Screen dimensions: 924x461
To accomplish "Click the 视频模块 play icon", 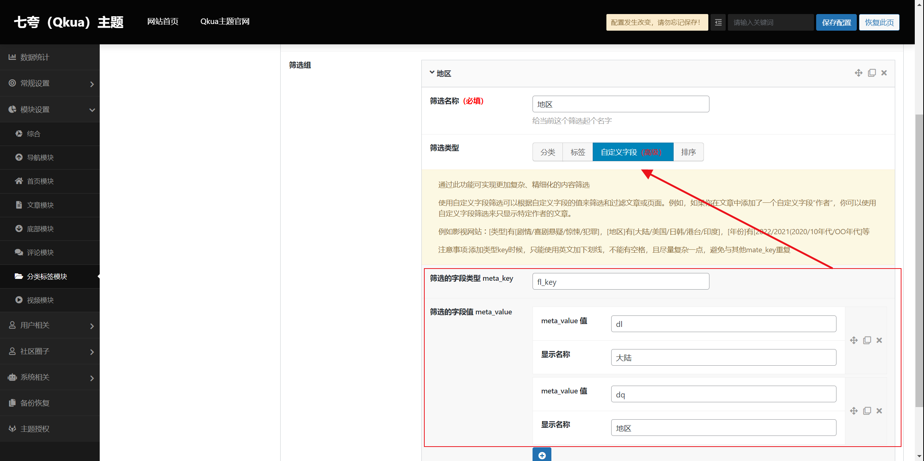I will click(x=19, y=300).
